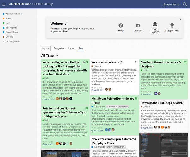The height and width of the screenshot is (157, 190).
Task: Click the Apr 10, 2023 date link
Action: [97, 131]
